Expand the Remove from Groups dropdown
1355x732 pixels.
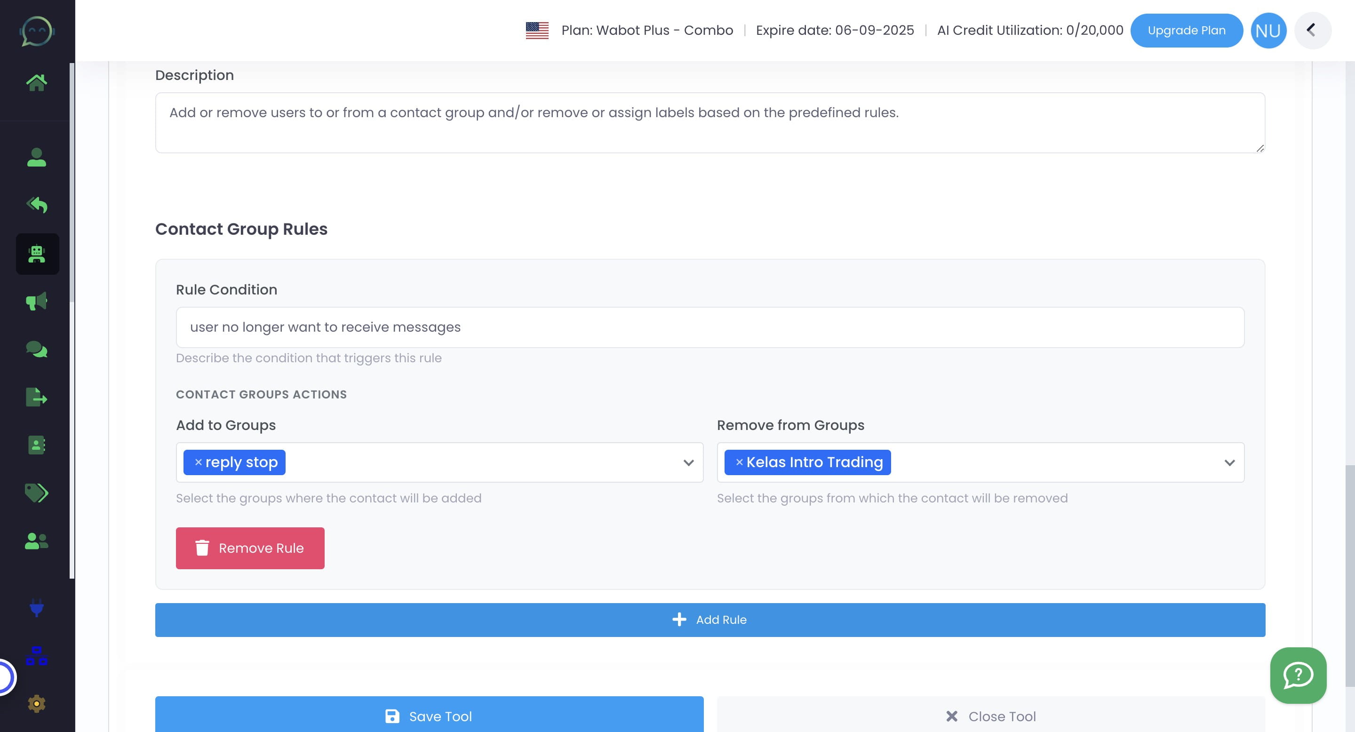tap(1229, 463)
